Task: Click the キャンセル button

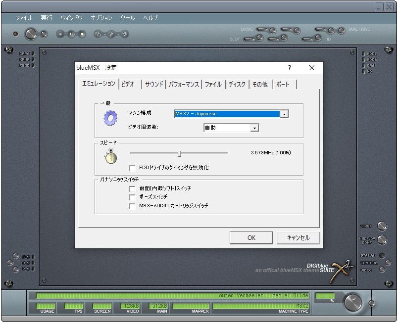Action: point(298,237)
